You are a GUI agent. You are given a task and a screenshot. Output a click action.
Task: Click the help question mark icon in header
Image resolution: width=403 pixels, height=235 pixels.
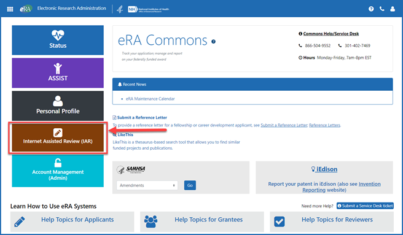(x=371, y=9)
